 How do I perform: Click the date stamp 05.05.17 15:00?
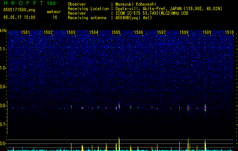click(19, 17)
